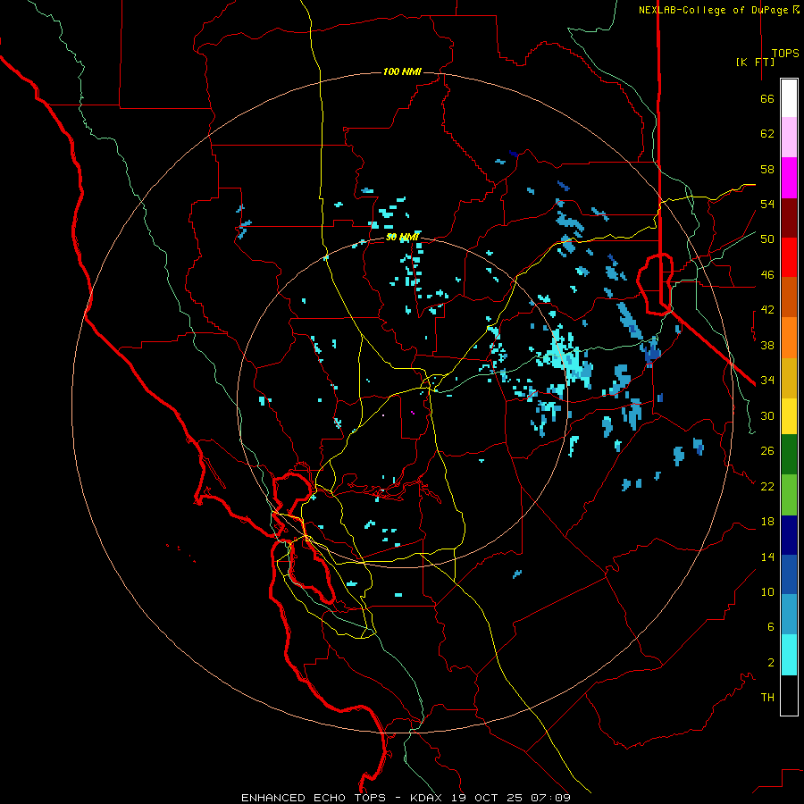Open the NEXLAB-College of DuPage credit text
804x804 pixels.
[718, 10]
